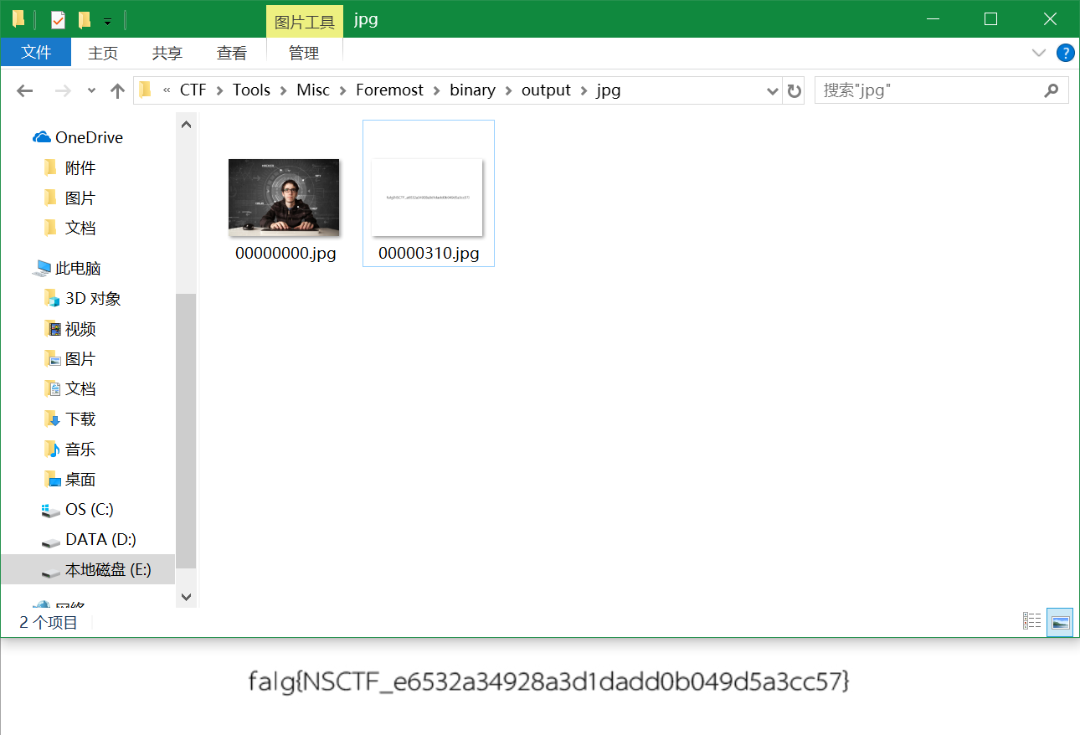
Task: Click the help question mark button
Action: click(x=1065, y=53)
